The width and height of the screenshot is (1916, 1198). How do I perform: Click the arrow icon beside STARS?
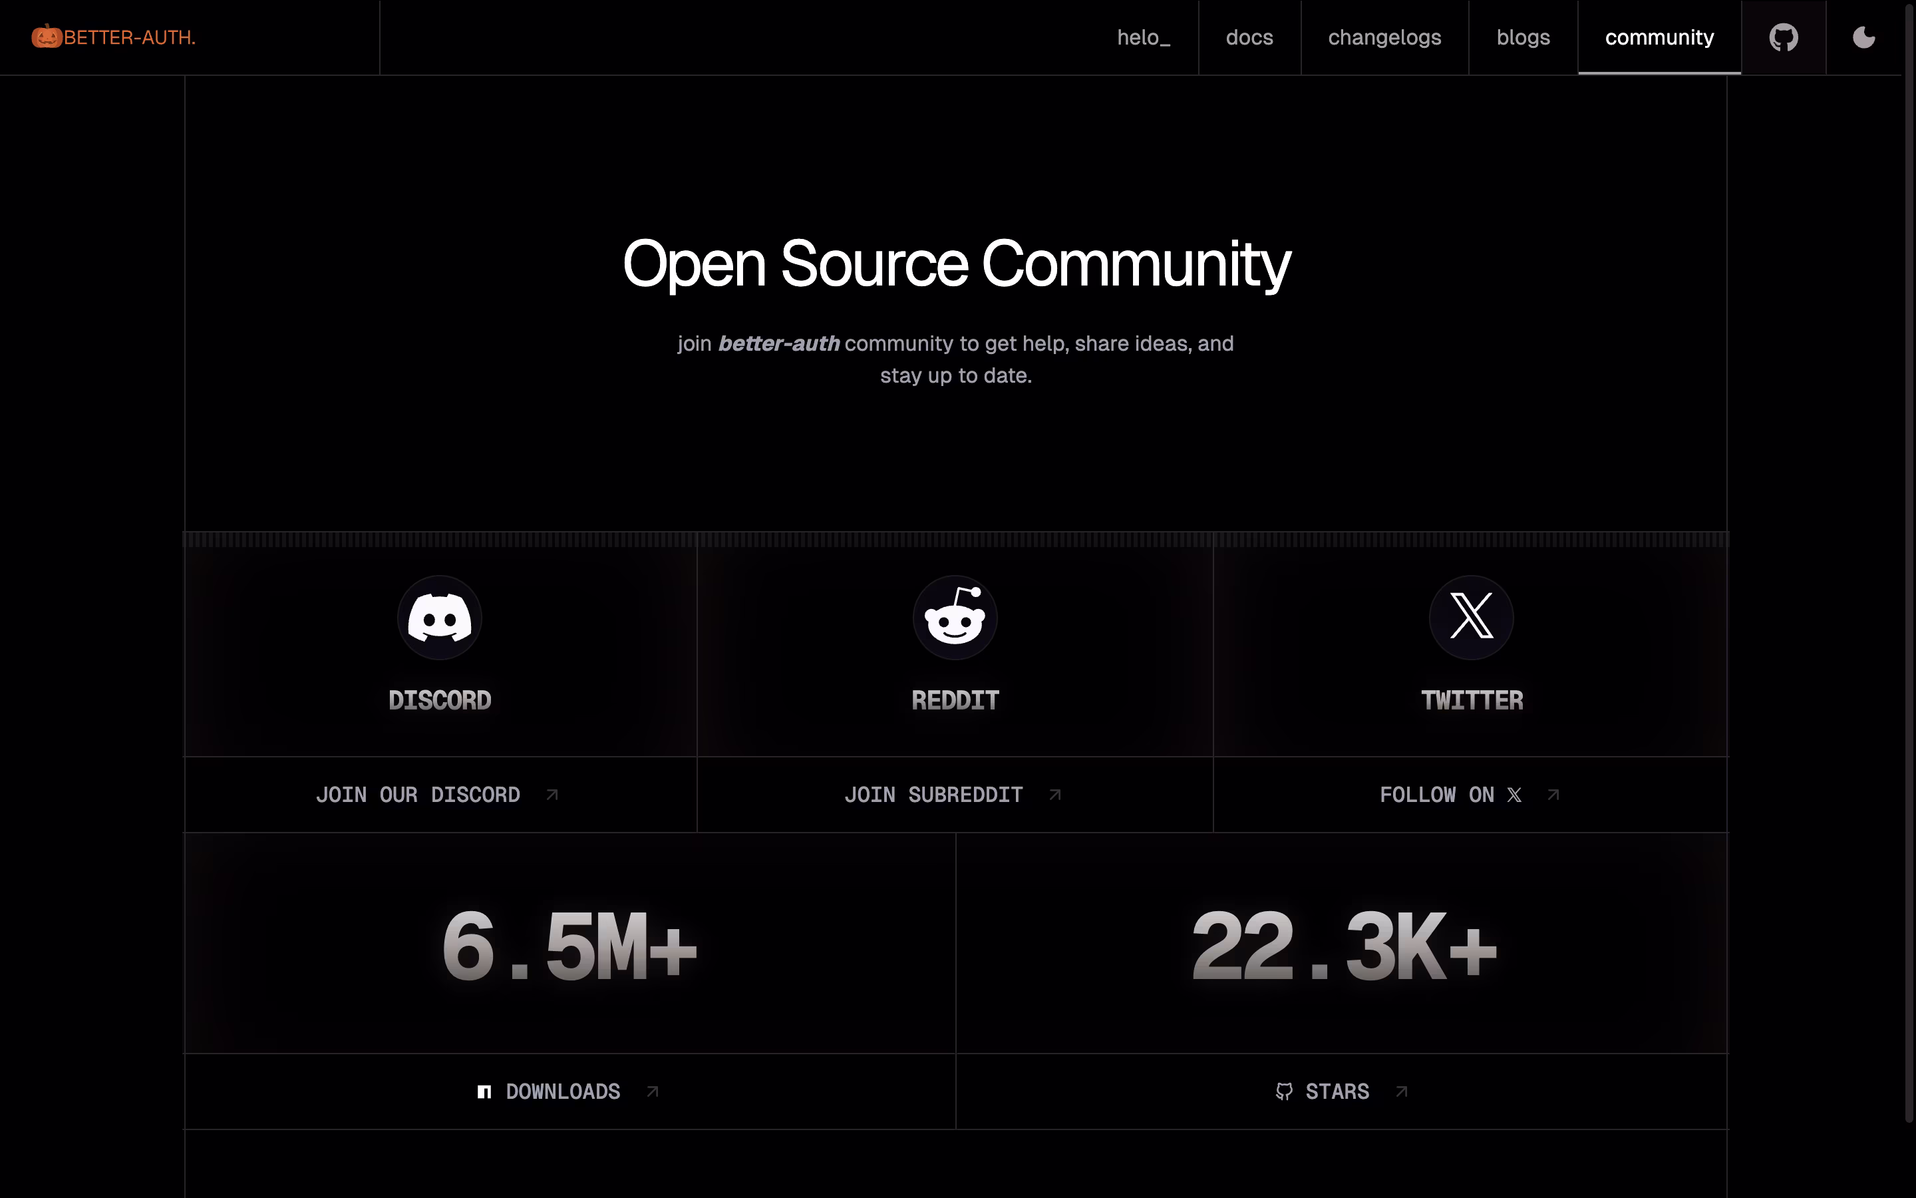pos(1401,1092)
